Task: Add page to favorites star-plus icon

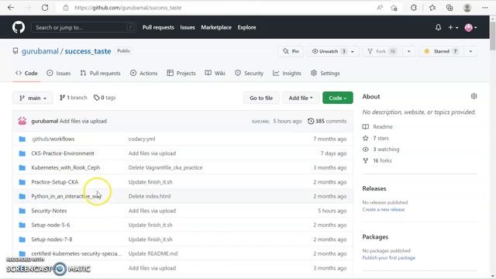Action: [x=394, y=8]
